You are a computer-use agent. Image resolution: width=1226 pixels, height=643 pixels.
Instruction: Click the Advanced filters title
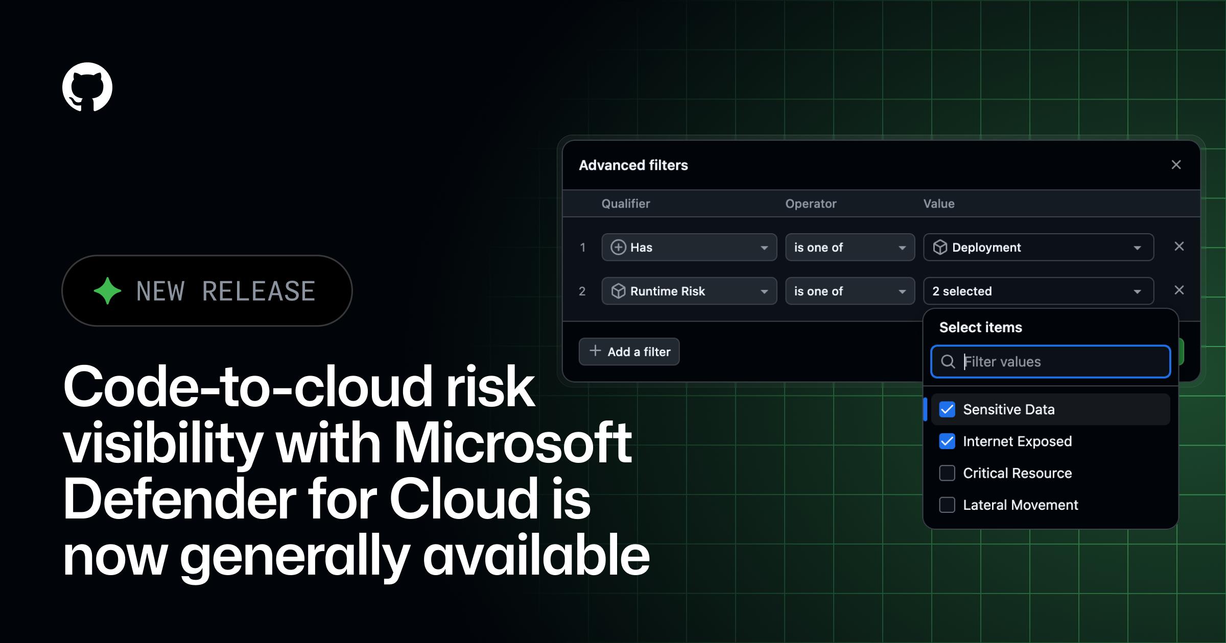point(633,165)
